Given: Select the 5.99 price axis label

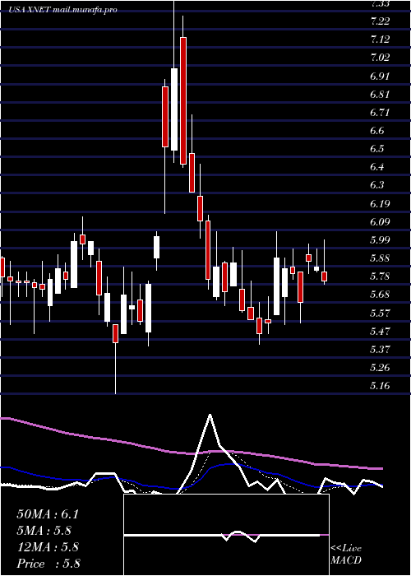Looking at the screenshot, I should click(x=380, y=240).
